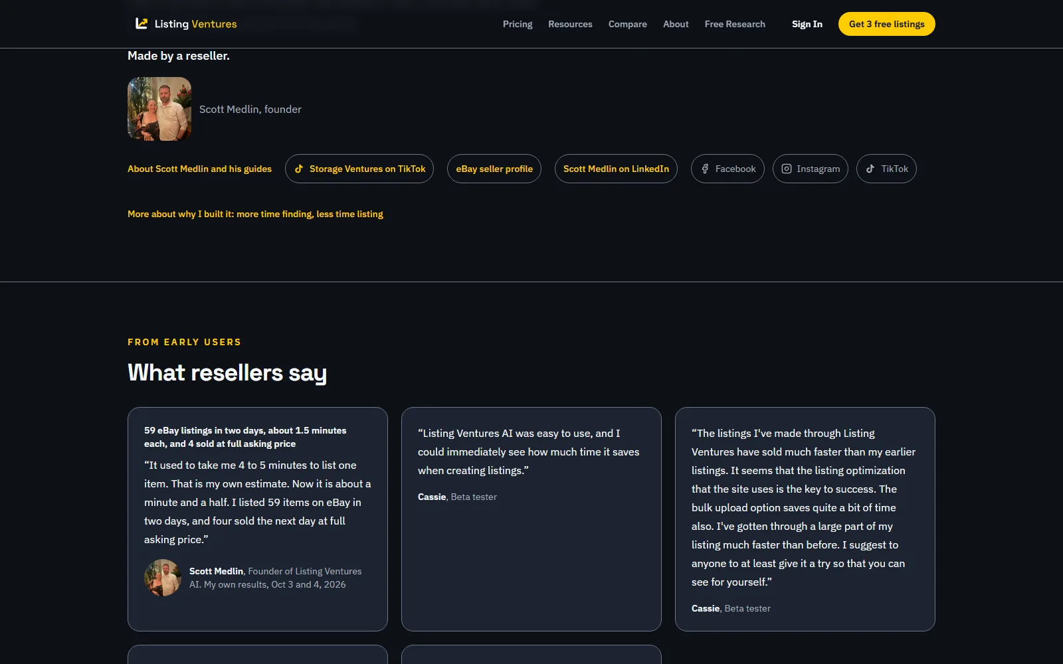Click 'Made by a reseller.' text
The width and height of the screenshot is (1063, 664).
pyautogui.click(x=179, y=56)
